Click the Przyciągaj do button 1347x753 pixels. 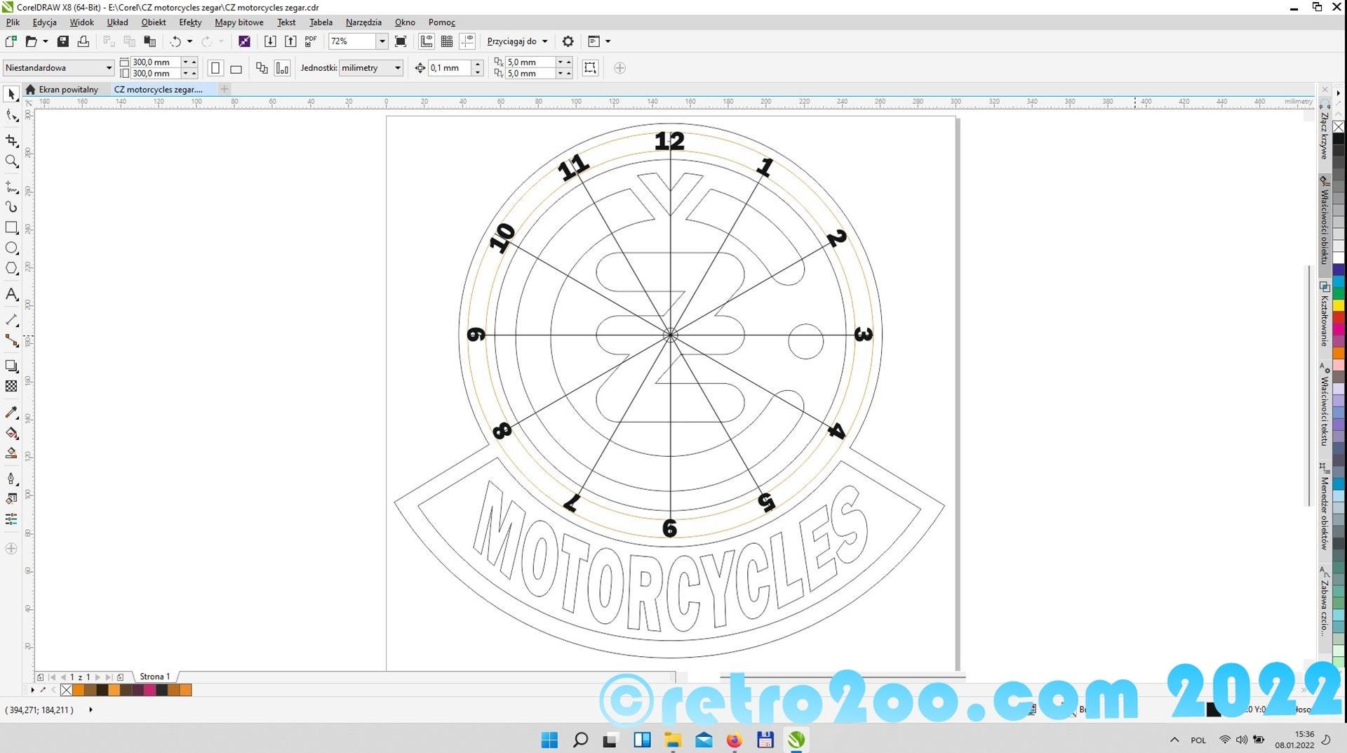coord(517,41)
